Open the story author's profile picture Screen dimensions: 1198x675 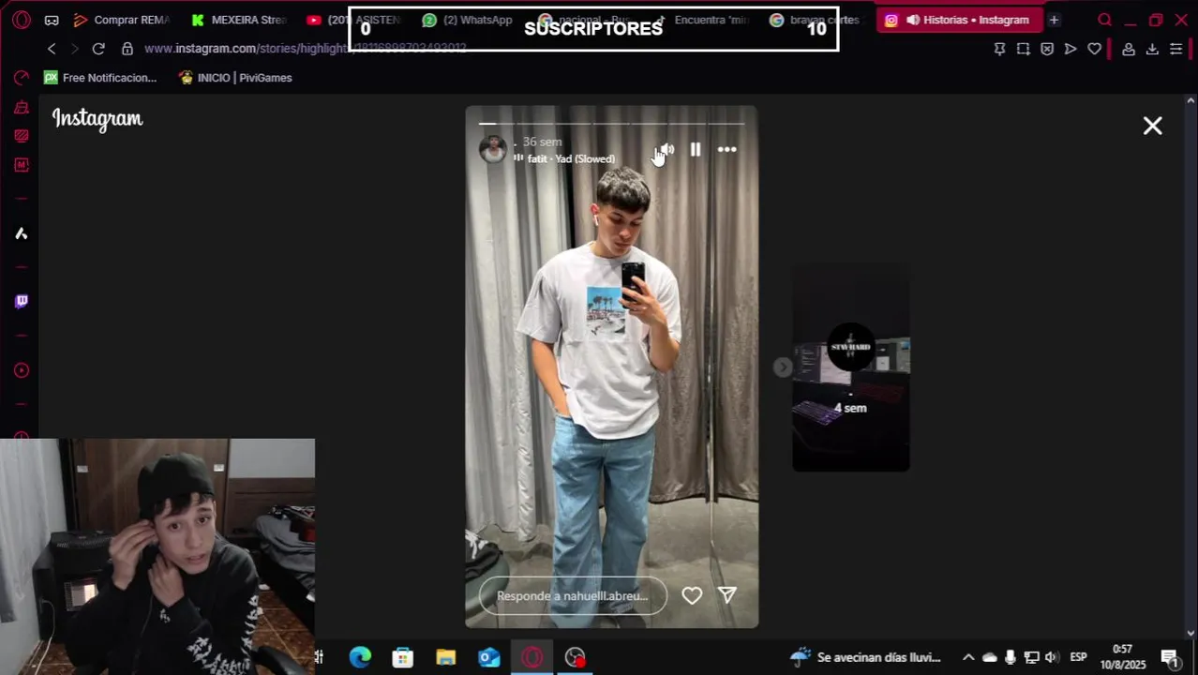[492, 149]
